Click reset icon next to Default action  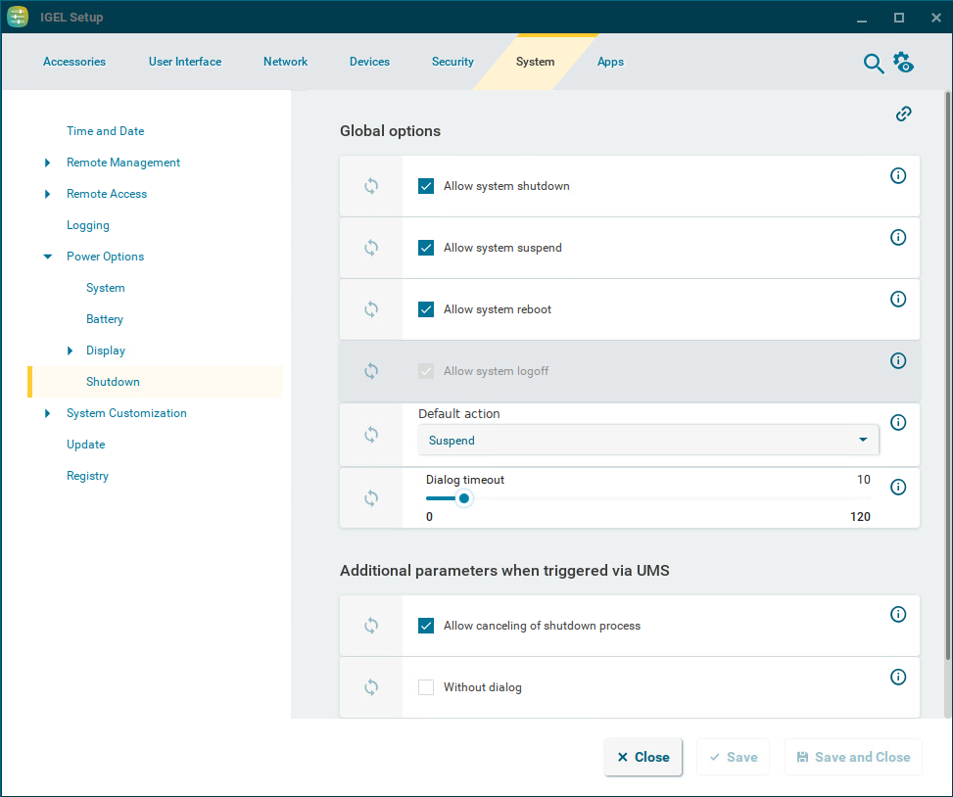click(x=371, y=435)
